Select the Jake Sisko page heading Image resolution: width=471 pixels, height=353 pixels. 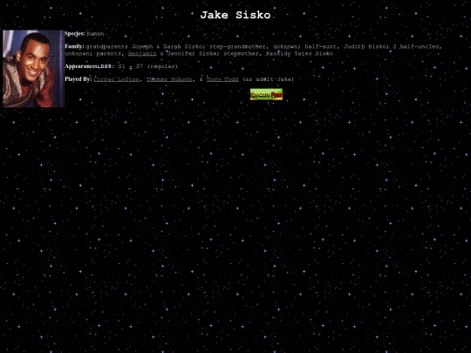[x=235, y=15]
